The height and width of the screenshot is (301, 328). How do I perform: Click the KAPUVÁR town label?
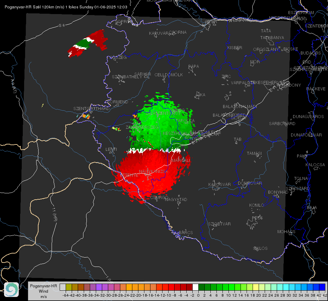(159, 33)
